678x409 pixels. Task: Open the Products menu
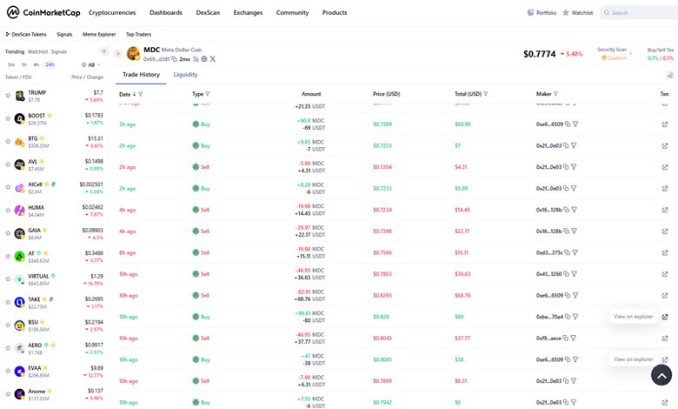(335, 12)
